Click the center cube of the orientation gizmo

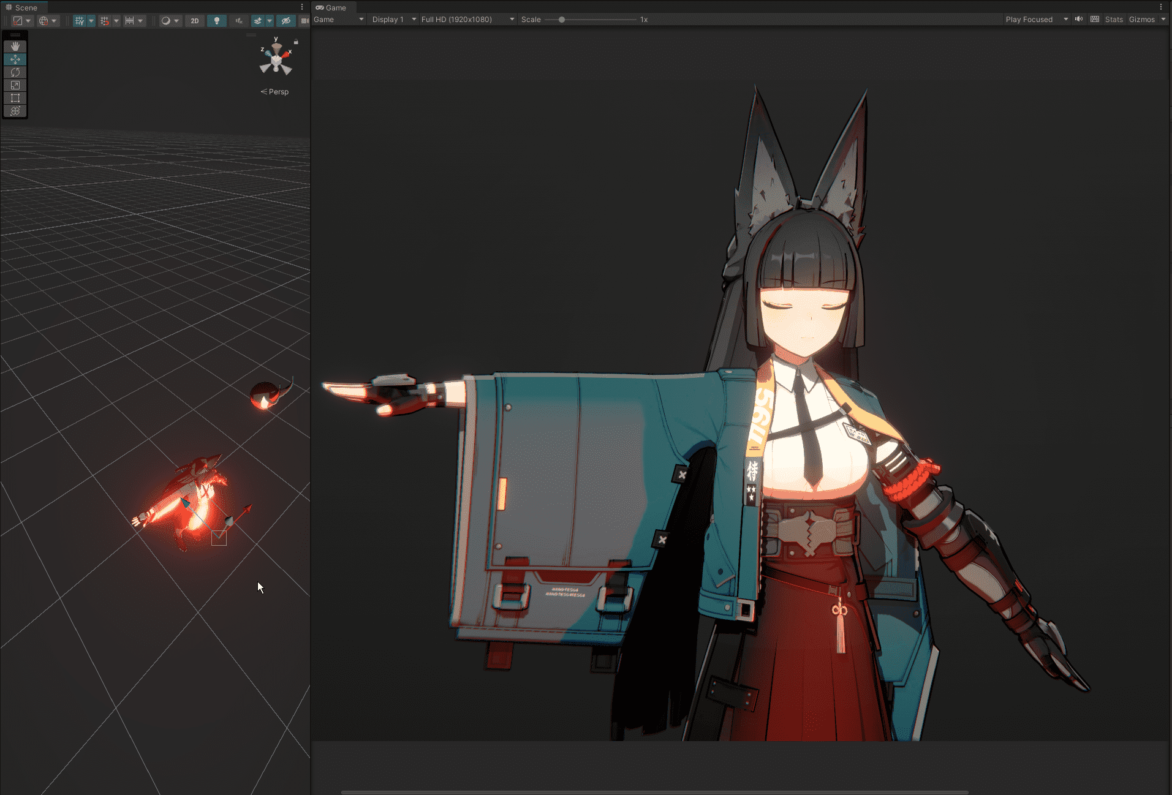click(x=276, y=60)
